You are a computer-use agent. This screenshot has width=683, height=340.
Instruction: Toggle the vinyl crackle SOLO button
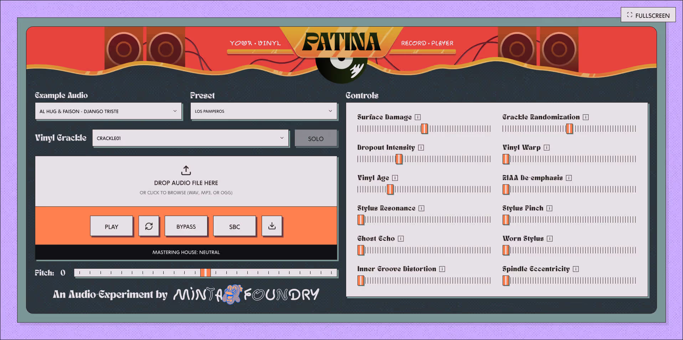point(316,139)
